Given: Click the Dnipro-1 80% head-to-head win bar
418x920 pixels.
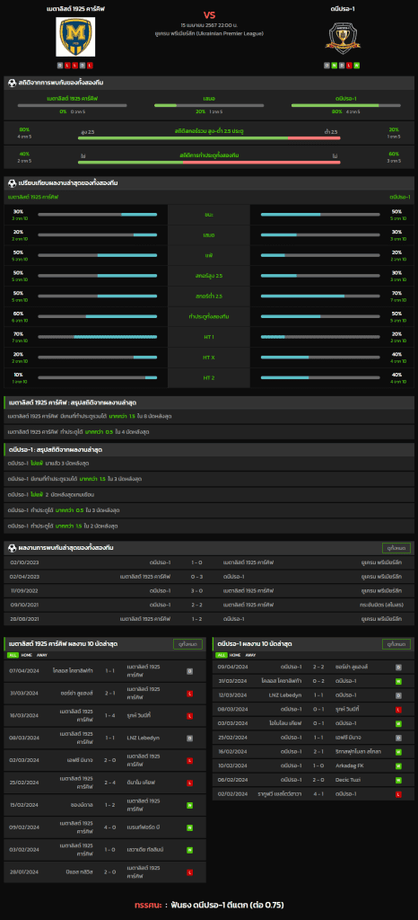Looking at the screenshot, I should coord(346,106).
